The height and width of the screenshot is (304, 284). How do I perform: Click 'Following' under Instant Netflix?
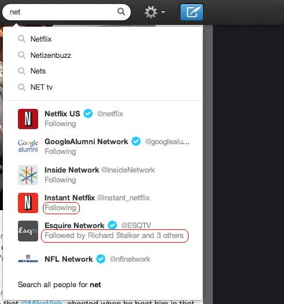[60, 208]
